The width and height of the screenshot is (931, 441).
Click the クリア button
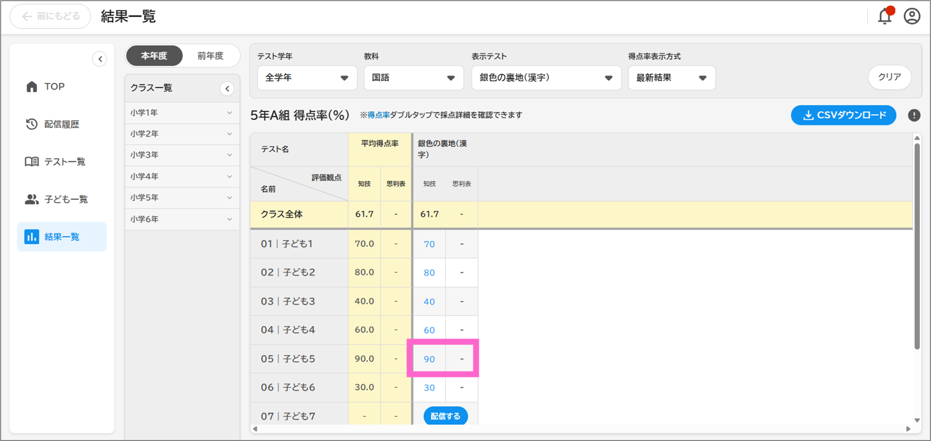(889, 77)
